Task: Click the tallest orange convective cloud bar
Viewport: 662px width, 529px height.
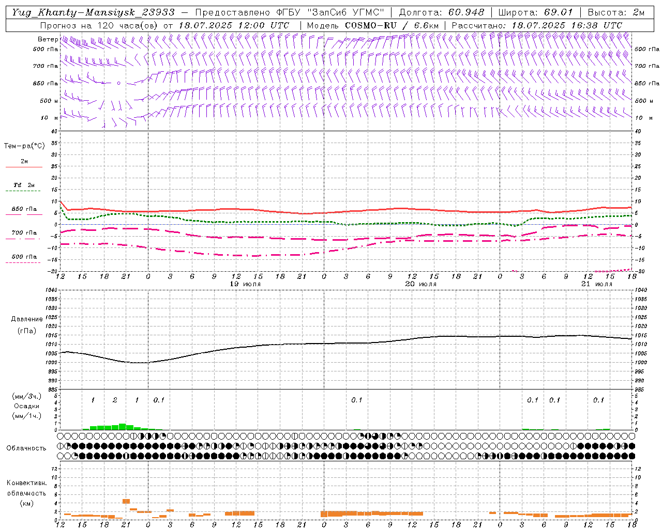Action: click(126, 501)
